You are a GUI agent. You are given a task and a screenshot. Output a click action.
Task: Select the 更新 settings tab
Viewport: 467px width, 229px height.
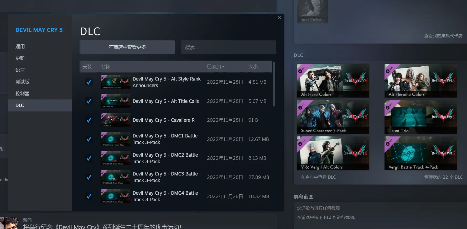40,58
